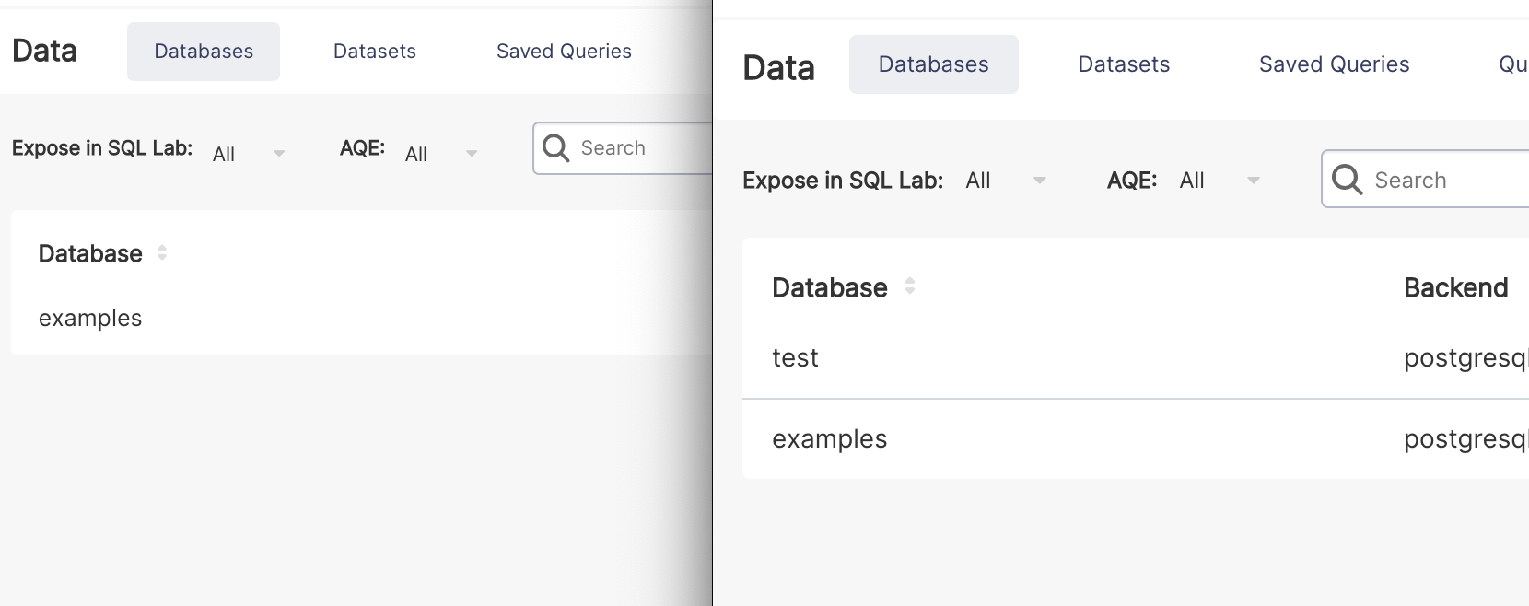Viewport: 1529px width, 606px height.
Task: Sort by Database column in left panel
Action: click(x=162, y=253)
